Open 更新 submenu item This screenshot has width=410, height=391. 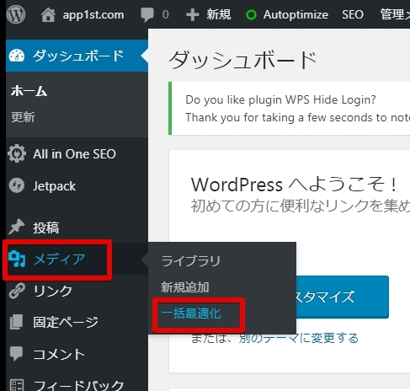click(x=23, y=117)
